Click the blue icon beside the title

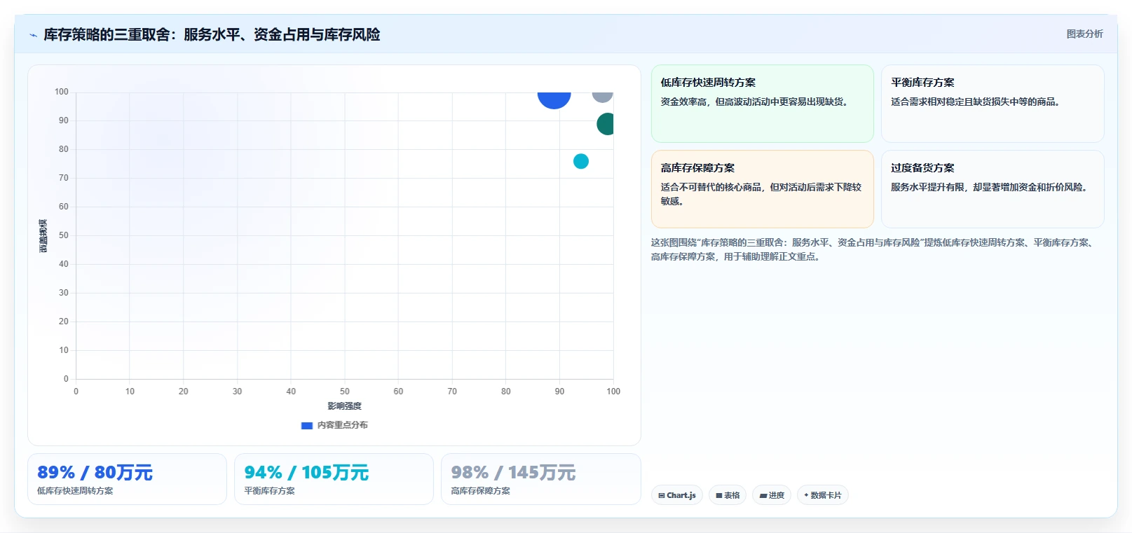[33, 35]
